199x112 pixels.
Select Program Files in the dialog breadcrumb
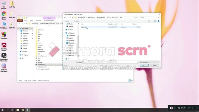(x=101, y=18)
